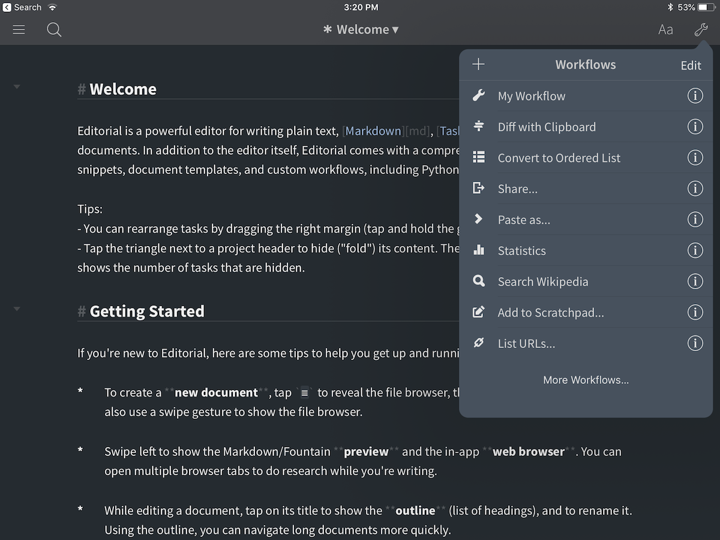
Task: Show info for Diff with Clipboard
Action: tap(695, 127)
